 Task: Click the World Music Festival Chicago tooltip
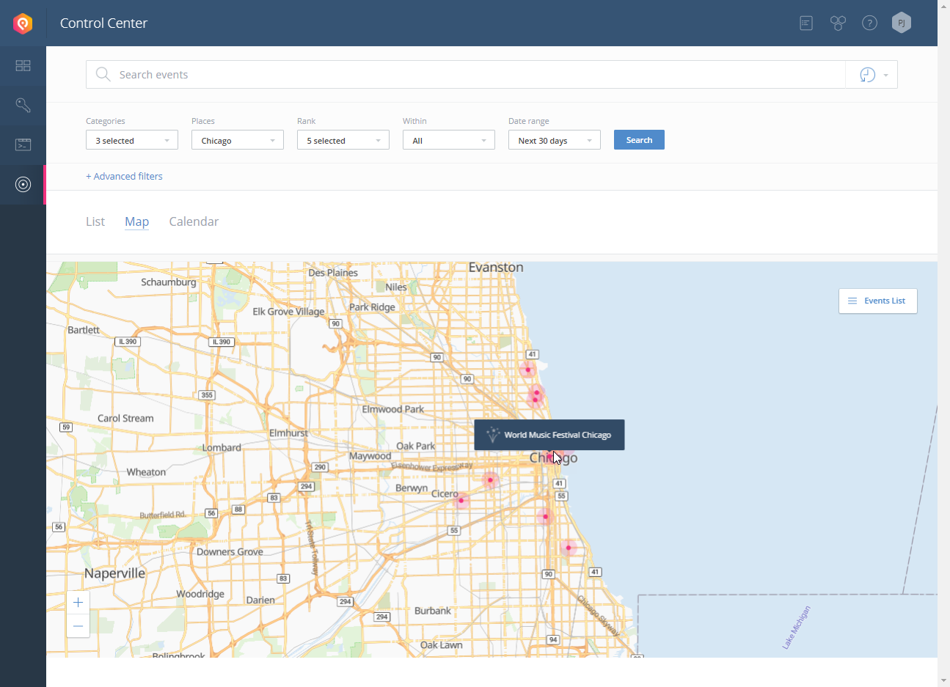click(549, 435)
